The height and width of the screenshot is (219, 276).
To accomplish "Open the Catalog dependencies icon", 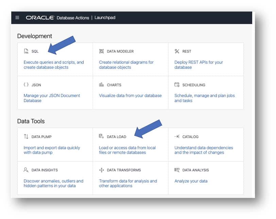I will point(177,136).
